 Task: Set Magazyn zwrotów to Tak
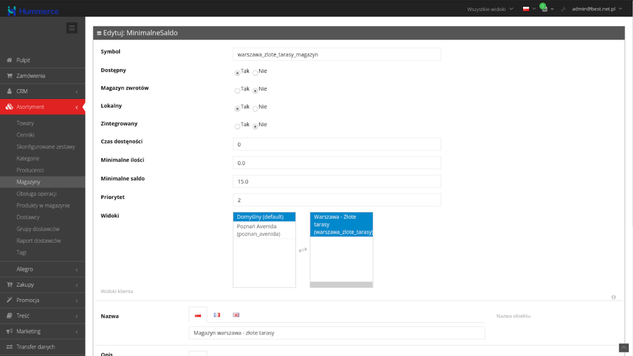(x=237, y=90)
